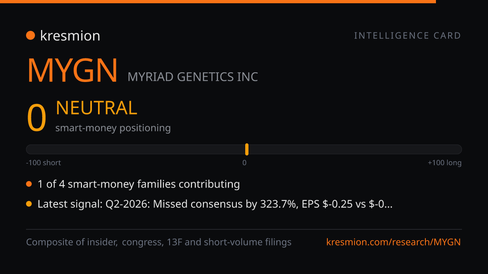Click the 1 of 4 smart-money families text

coord(139,184)
